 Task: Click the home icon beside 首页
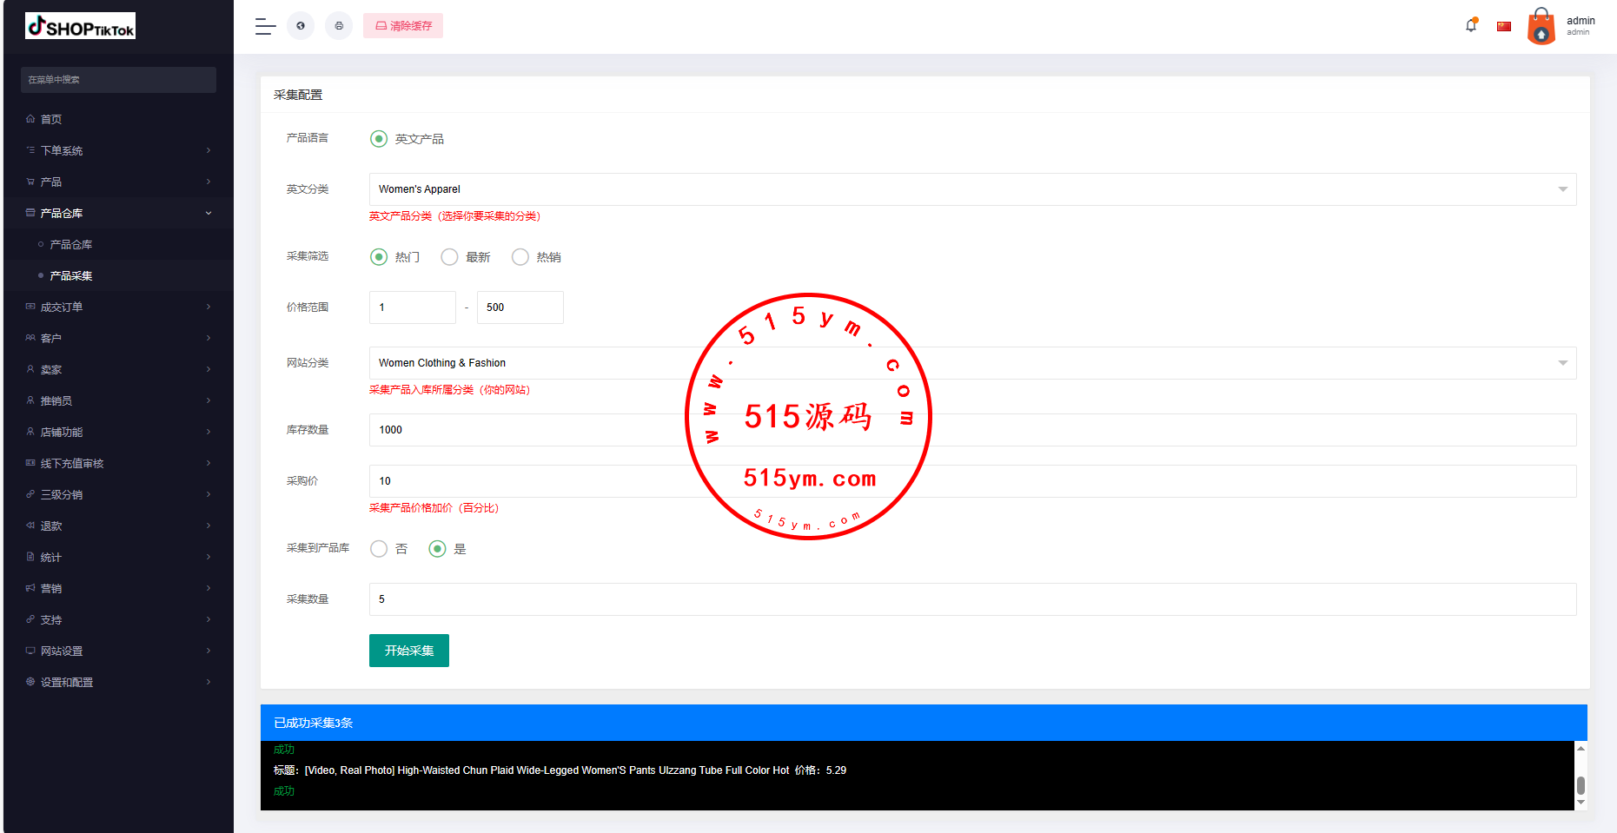(x=30, y=119)
